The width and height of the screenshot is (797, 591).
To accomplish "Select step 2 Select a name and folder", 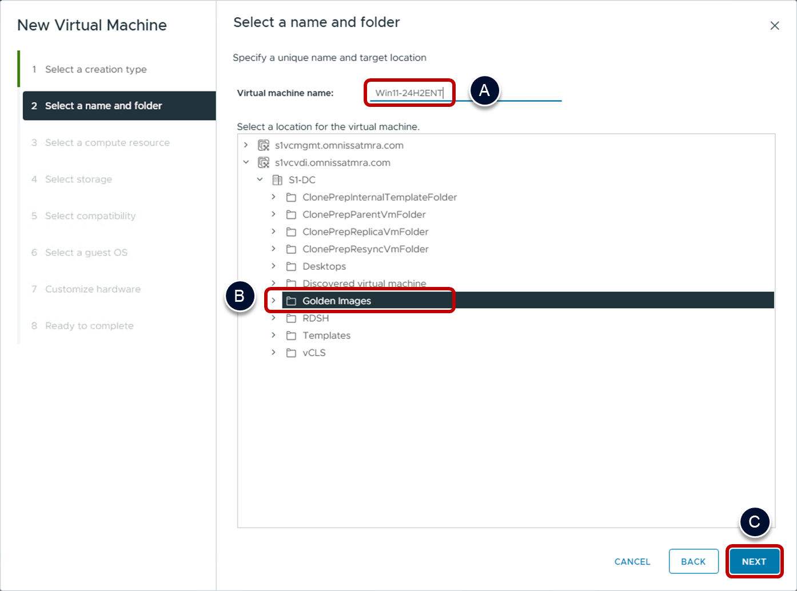I will click(x=103, y=106).
